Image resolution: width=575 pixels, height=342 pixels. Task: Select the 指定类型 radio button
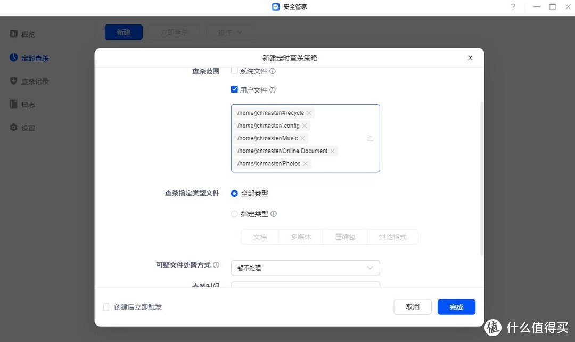pyautogui.click(x=234, y=214)
